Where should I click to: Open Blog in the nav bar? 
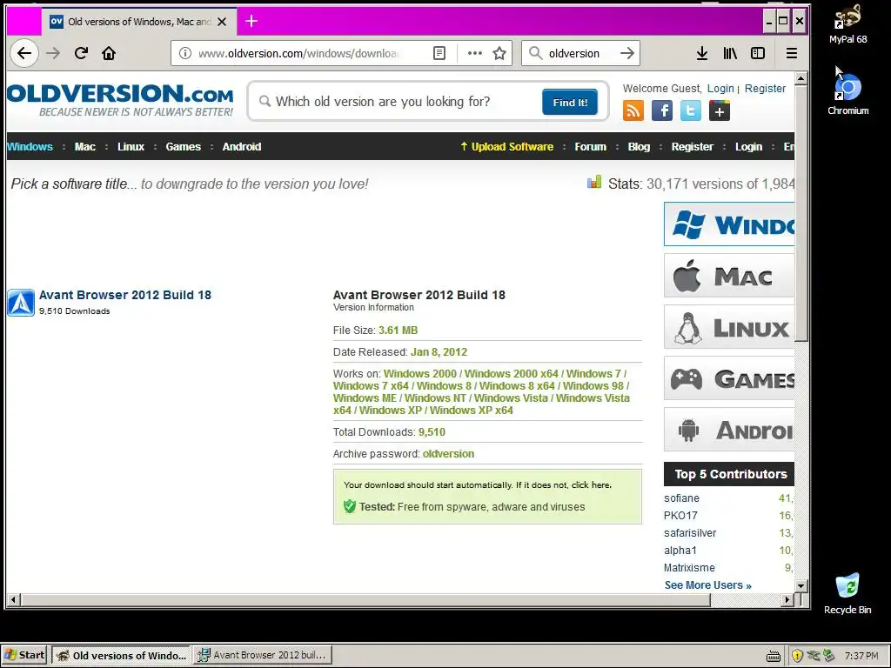point(639,146)
